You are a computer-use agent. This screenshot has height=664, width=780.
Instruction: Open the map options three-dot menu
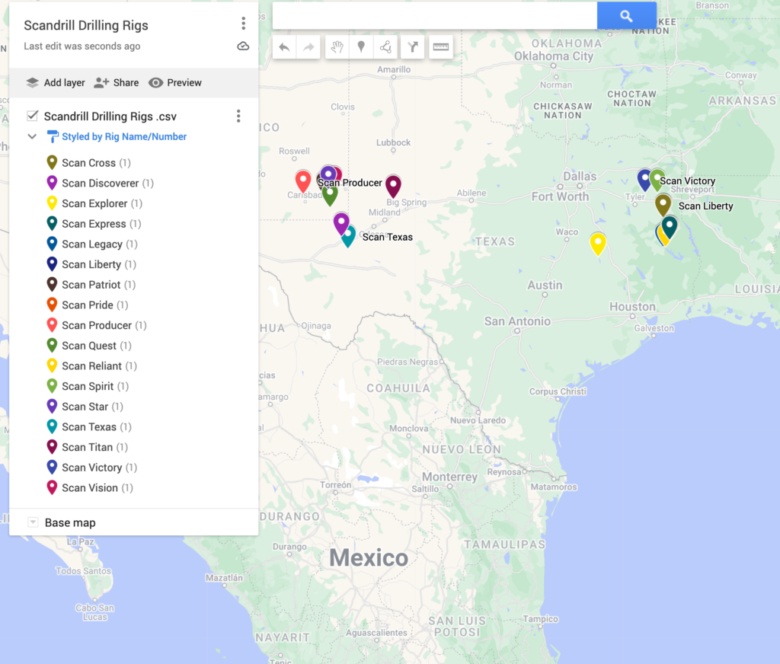(243, 24)
